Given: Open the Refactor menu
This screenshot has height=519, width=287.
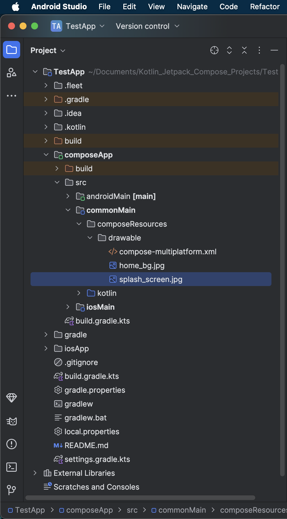Looking at the screenshot, I should 265,7.
